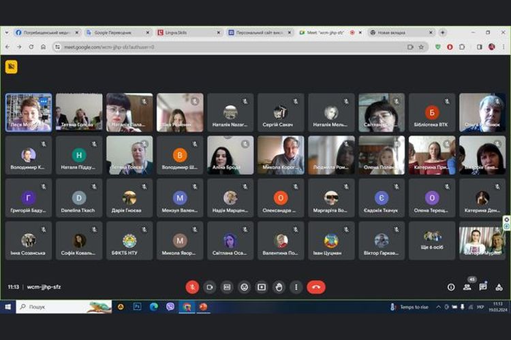This screenshot has height=340, width=511.
Task: Switch to the Google Переводчик tab
Action: (x=112, y=32)
